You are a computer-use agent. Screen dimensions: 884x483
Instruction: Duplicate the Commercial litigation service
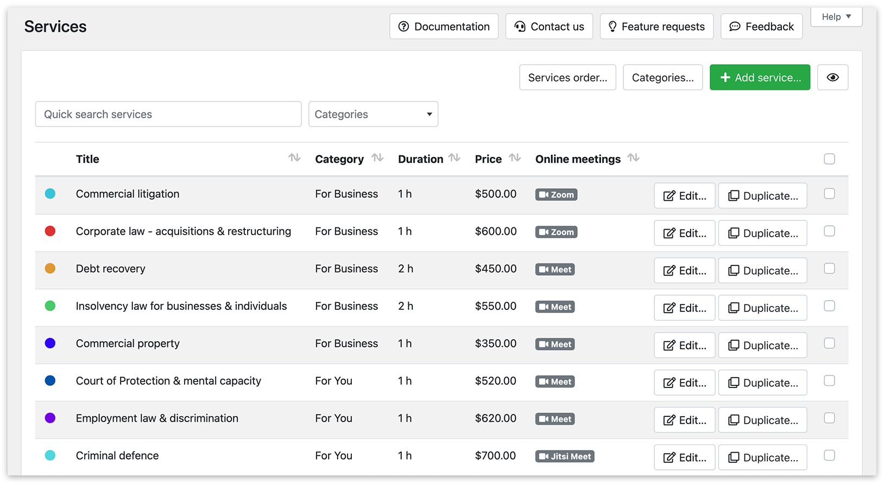pos(763,196)
